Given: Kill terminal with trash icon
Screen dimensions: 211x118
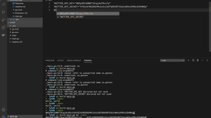Looking at the screenshot, I should pyautogui.click(x=198, y=60).
